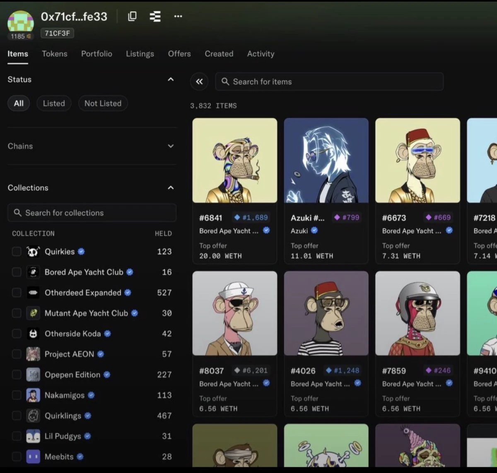
Task: Click the 0x71cf...fe33 wallet address
Action: coord(74,17)
